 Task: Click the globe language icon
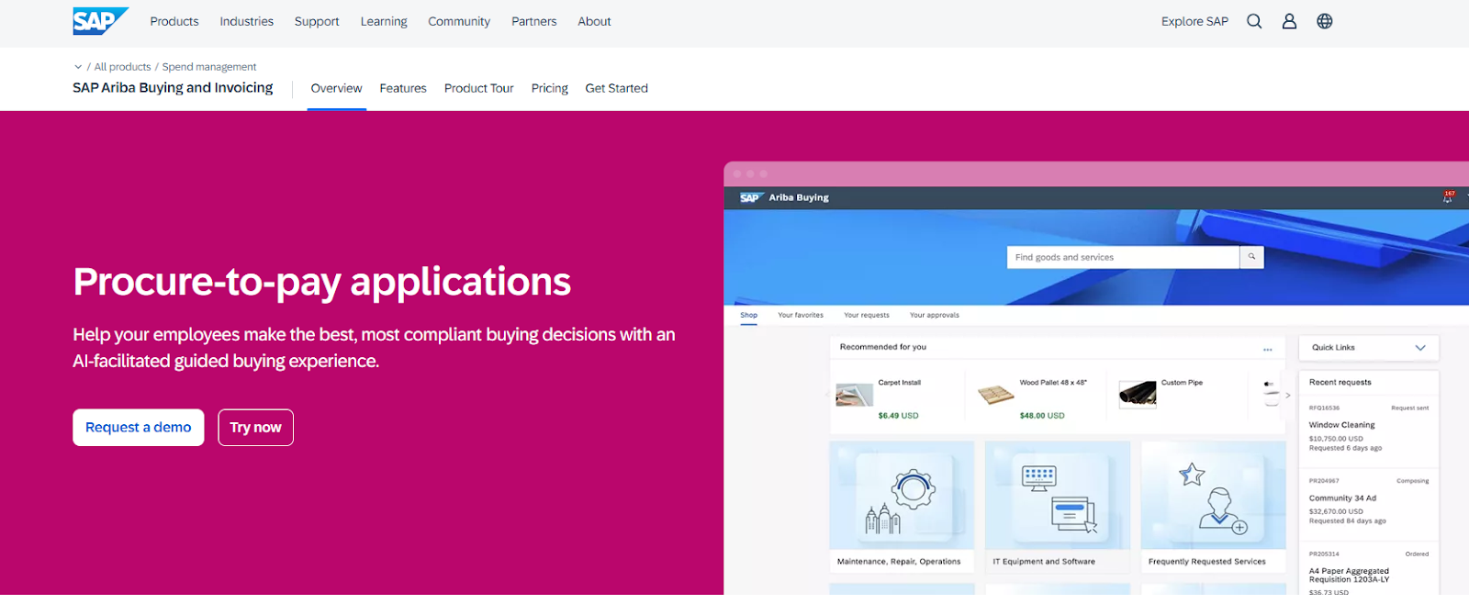[1325, 21]
